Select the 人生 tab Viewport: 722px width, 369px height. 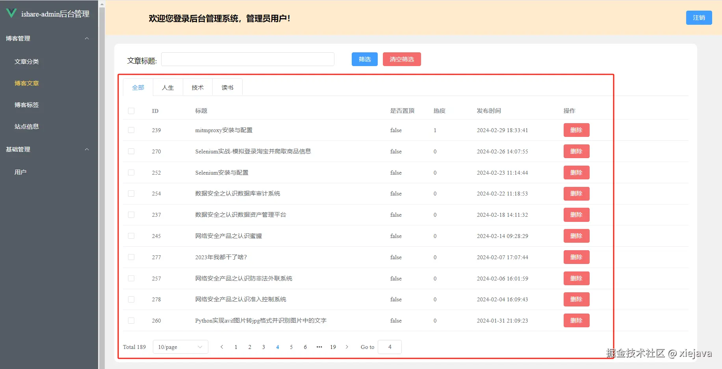pos(168,87)
